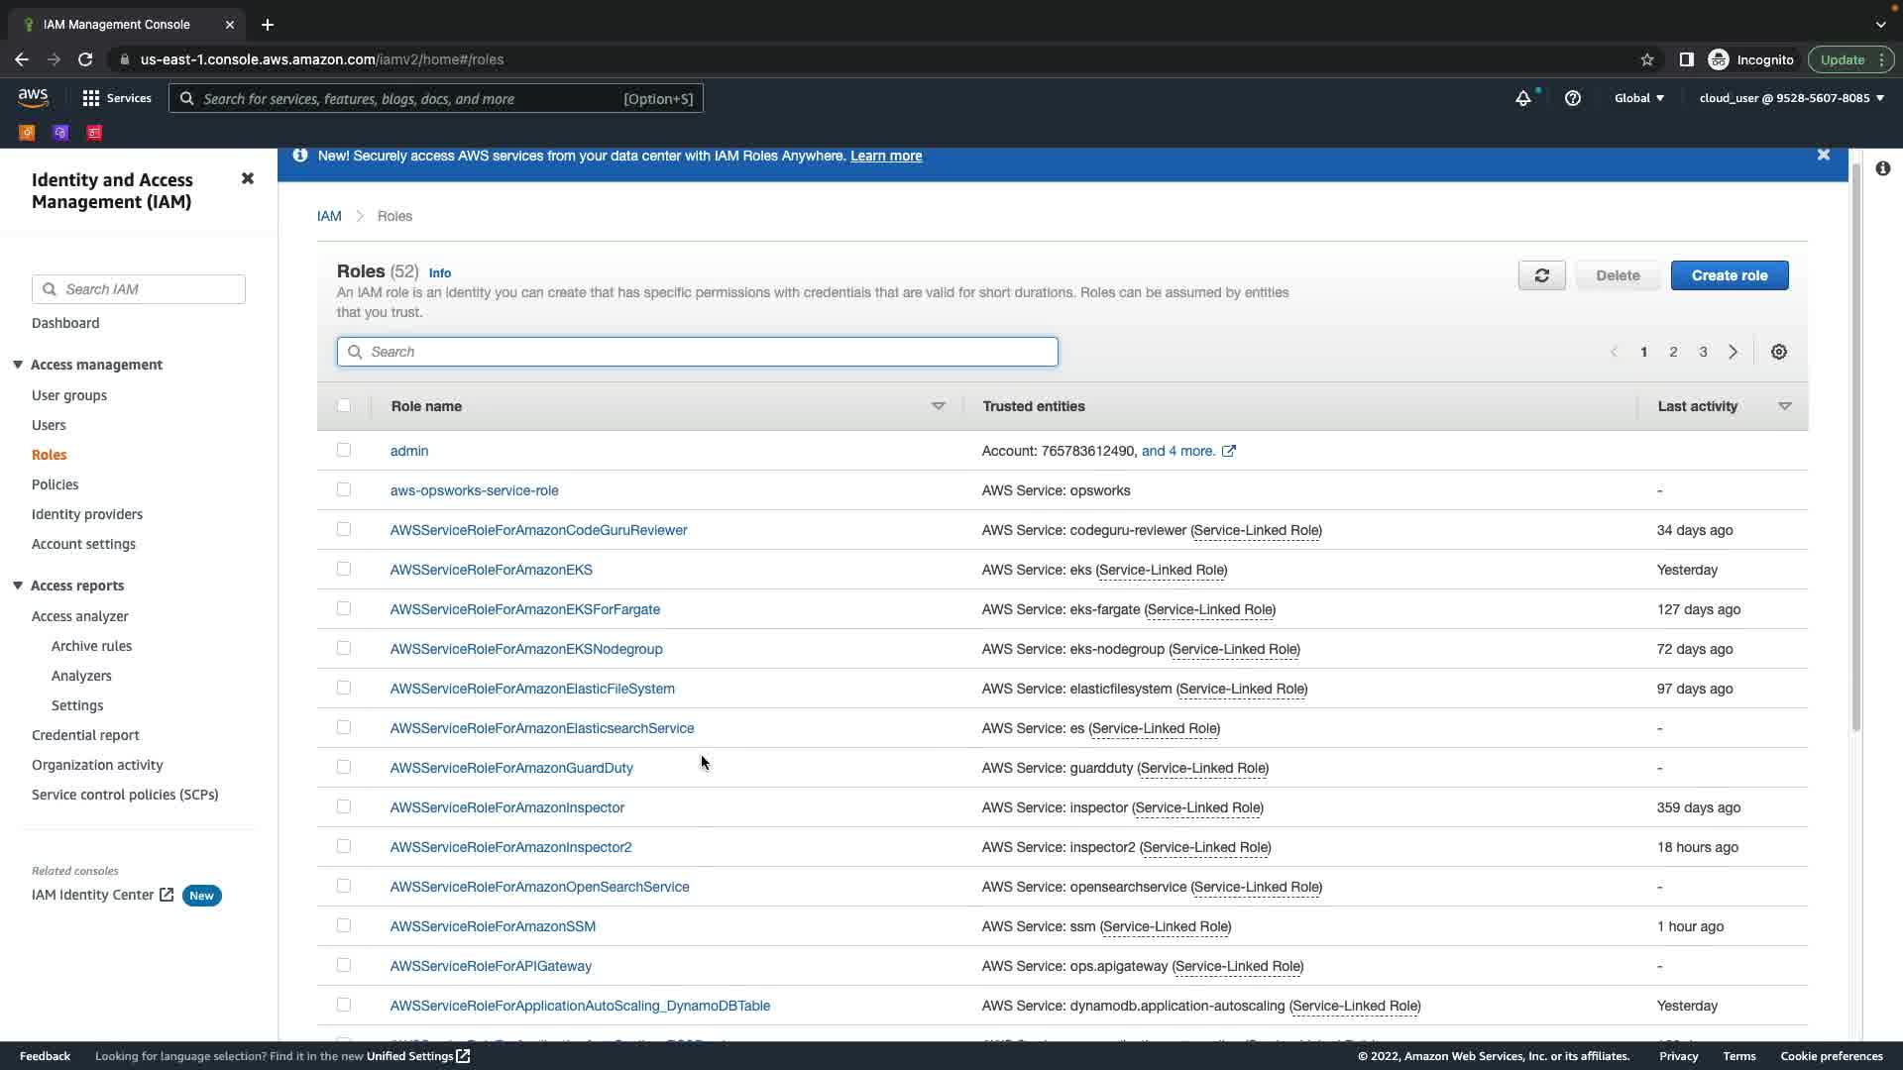Click the refresh roles icon button
The height and width of the screenshot is (1070, 1903).
click(1541, 275)
